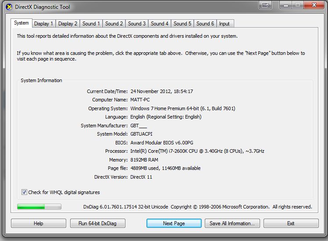Click Save All Information button
Screen dimensions: 328x241
232,223
